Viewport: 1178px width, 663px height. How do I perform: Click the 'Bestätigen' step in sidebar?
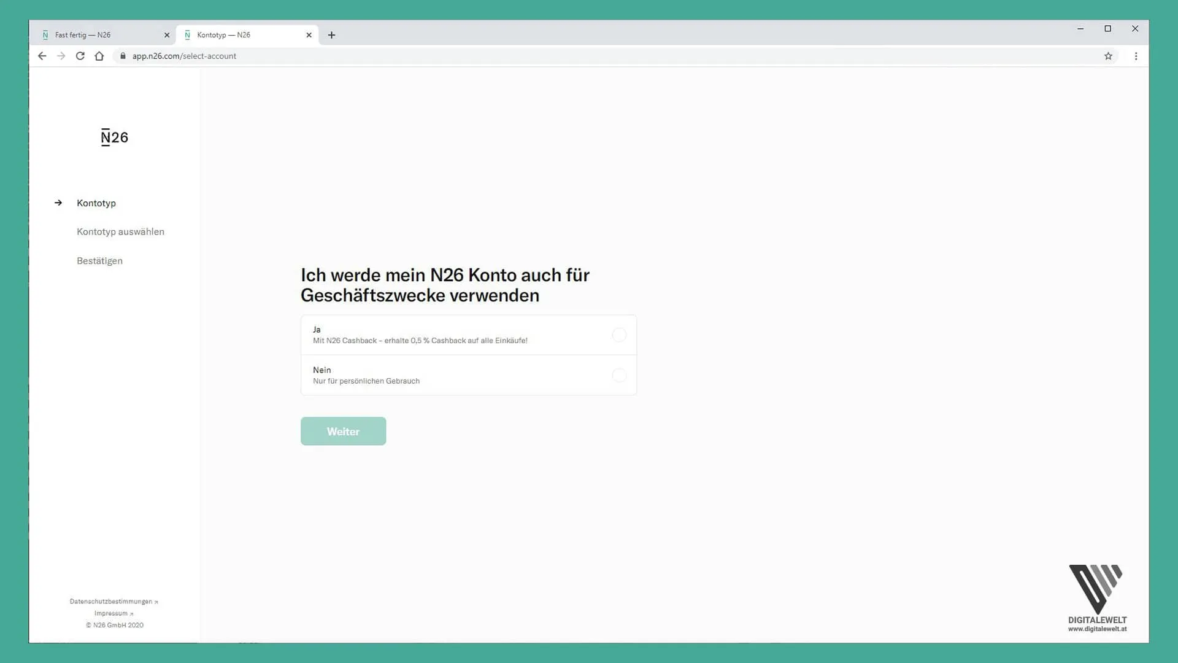tap(99, 261)
